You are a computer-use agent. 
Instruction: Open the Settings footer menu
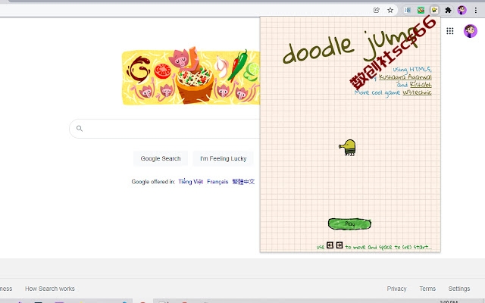(459, 289)
